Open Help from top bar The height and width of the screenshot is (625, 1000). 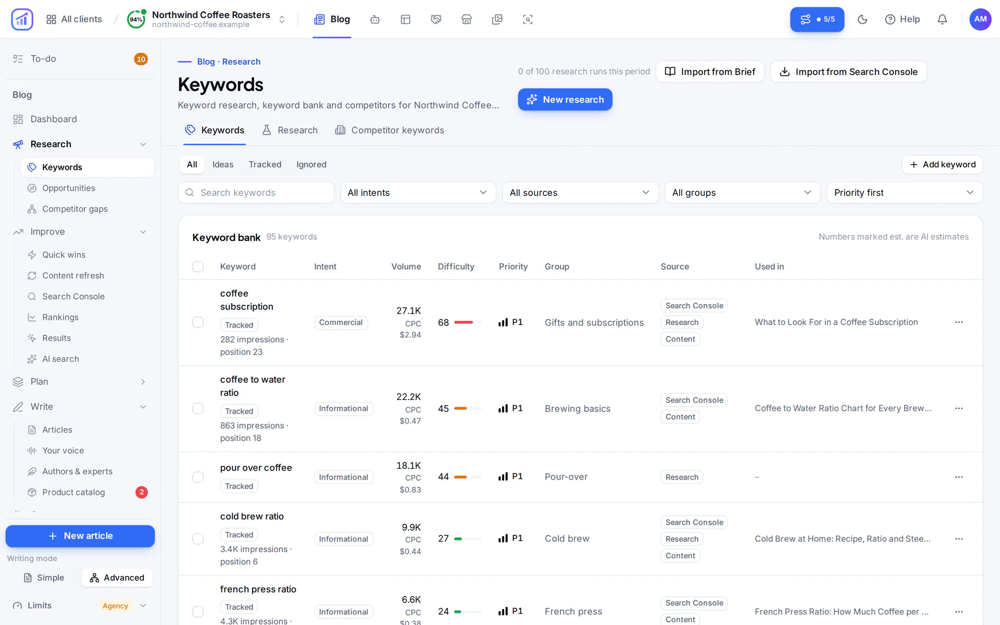(903, 19)
